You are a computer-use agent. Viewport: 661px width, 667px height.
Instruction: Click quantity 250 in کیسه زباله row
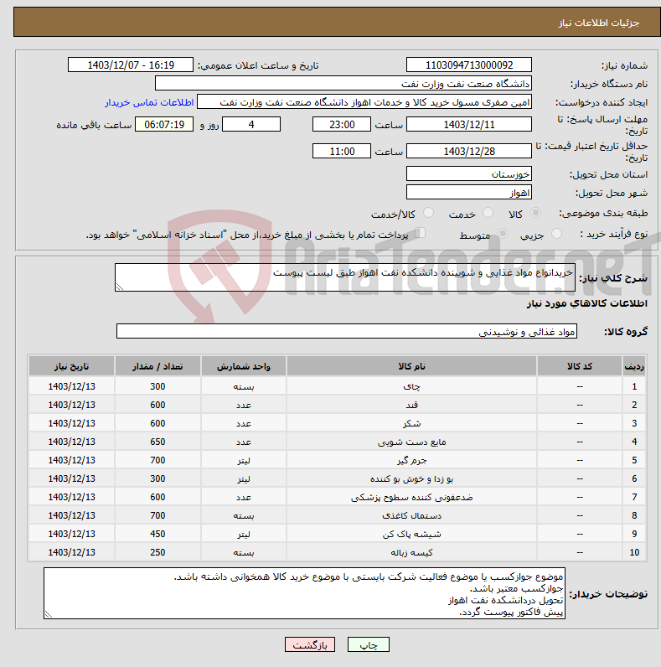(158, 552)
